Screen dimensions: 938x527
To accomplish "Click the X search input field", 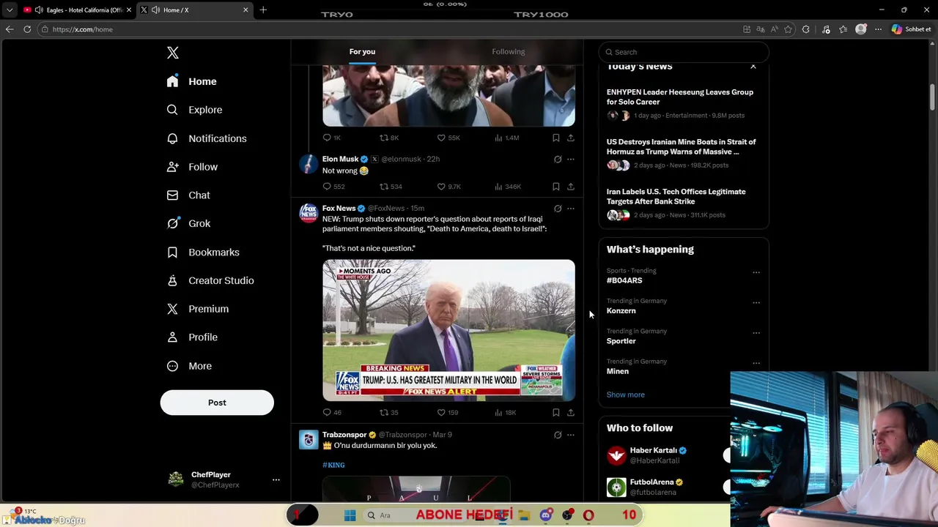I will pyautogui.click(x=683, y=52).
